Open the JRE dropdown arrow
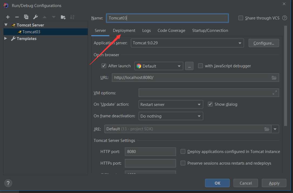Viewport: 293px width, 193px height. (275, 129)
